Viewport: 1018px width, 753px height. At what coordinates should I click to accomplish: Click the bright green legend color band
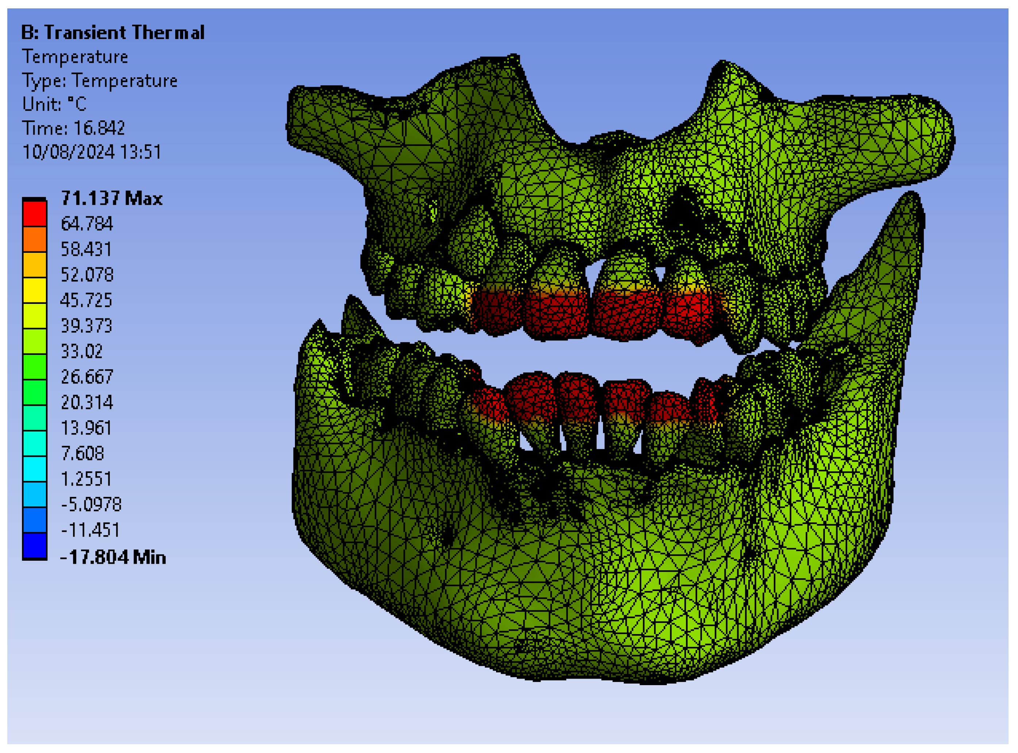(35, 367)
